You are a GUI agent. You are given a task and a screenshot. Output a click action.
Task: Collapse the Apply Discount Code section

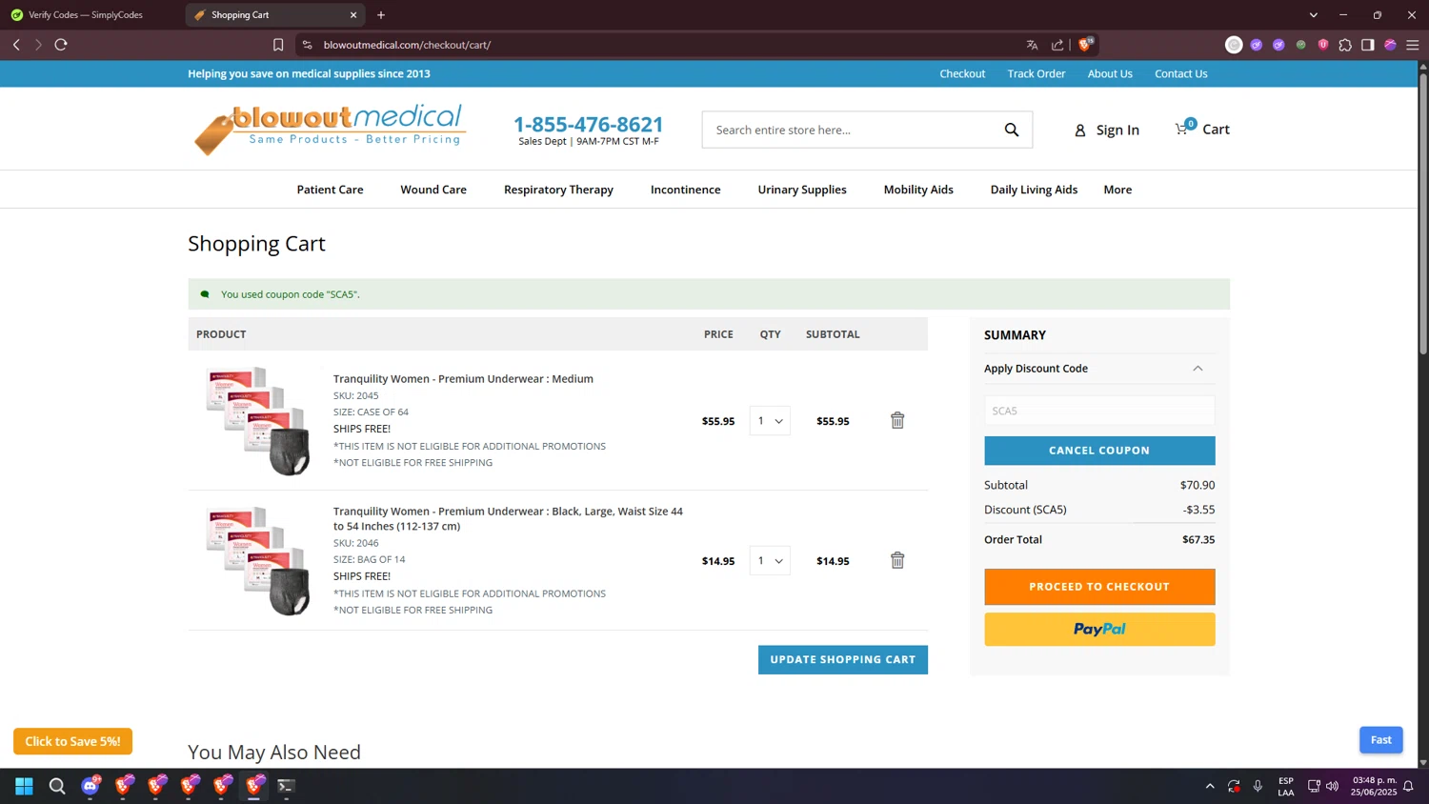tap(1198, 369)
